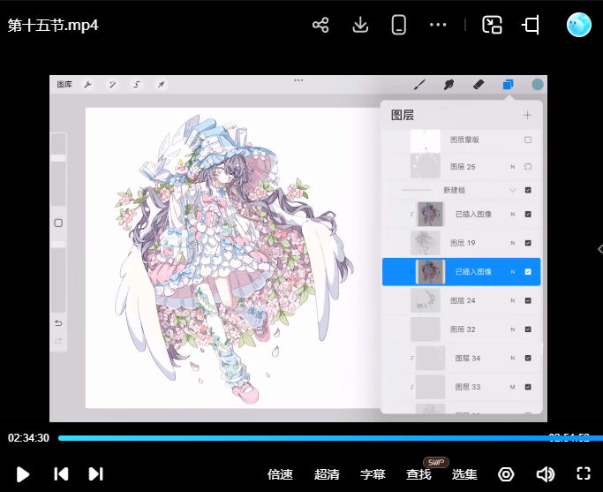The image size is (603, 492).
Task: Enter fullscreen mode
Action: (584, 474)
